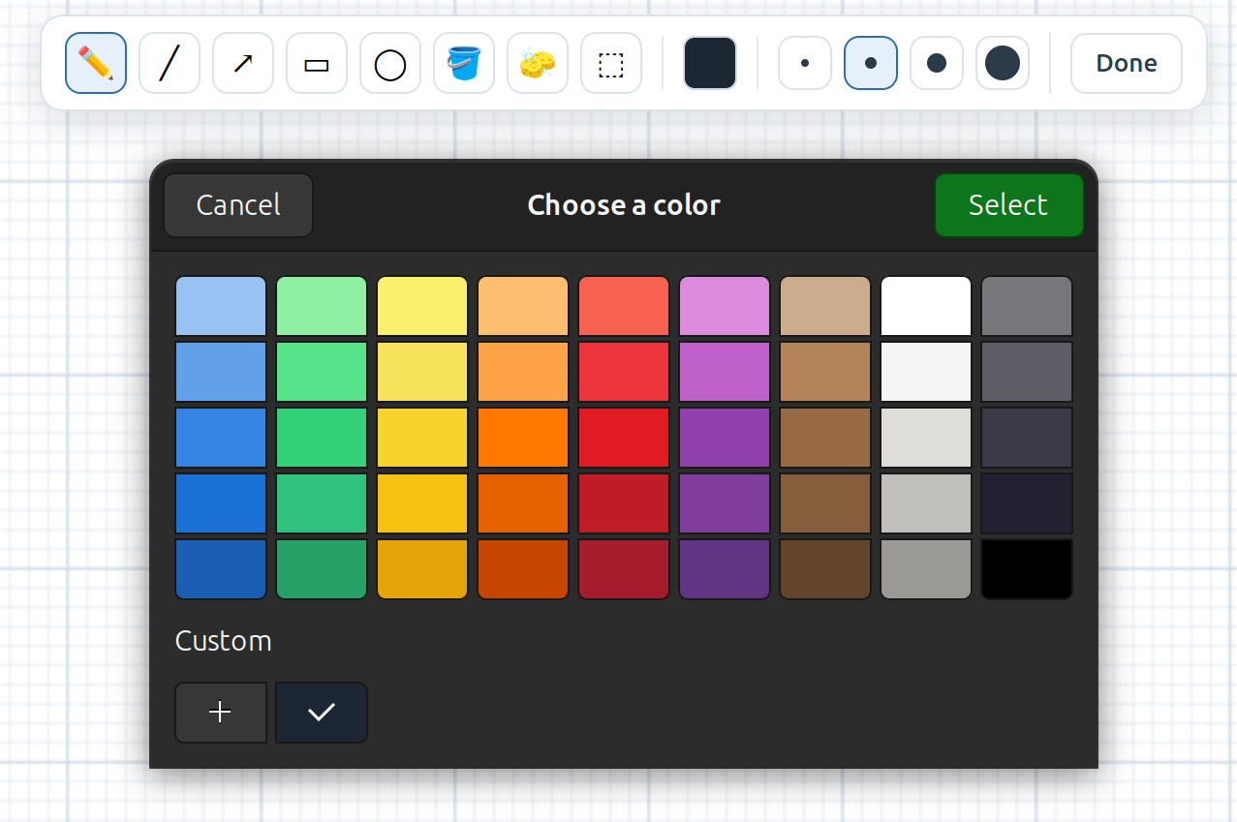The width and height of the screenshot is (1237, 822).
Task: Select the Arrow tool
Action: 243,63
